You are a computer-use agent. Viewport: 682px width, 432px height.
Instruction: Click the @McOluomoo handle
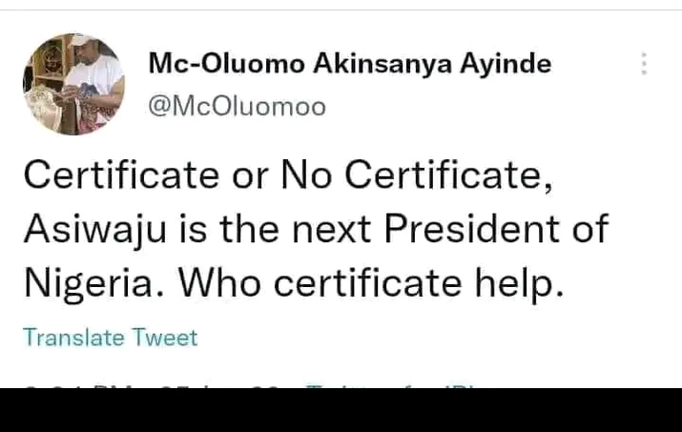pyautogui.click(x=237, y=107)
